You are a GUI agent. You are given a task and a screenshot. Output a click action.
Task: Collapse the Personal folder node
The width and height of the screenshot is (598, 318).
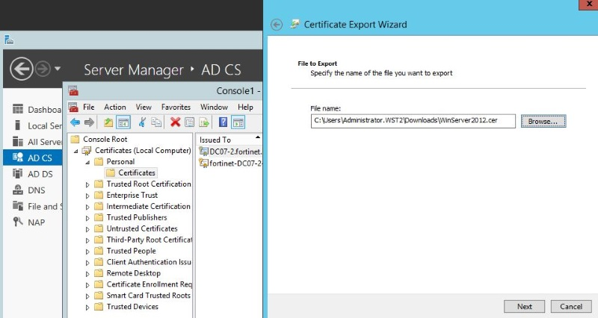click(x=87, y=162)
